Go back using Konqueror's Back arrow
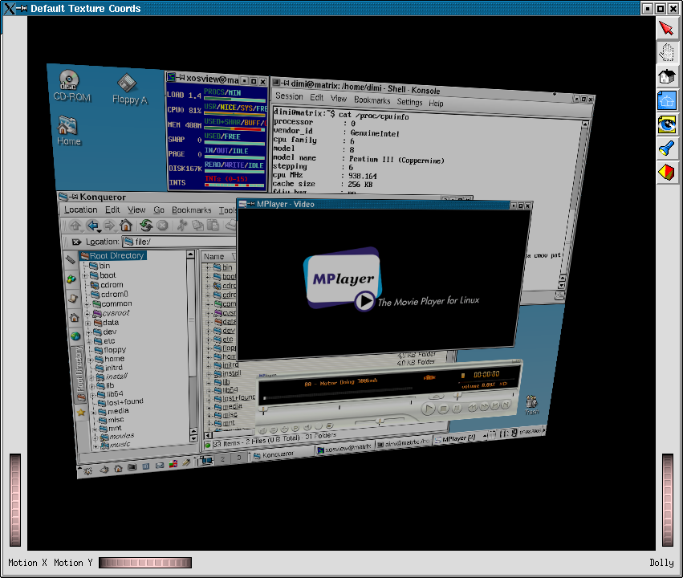This screenshot has width=683, height=578. coord(93,226)
